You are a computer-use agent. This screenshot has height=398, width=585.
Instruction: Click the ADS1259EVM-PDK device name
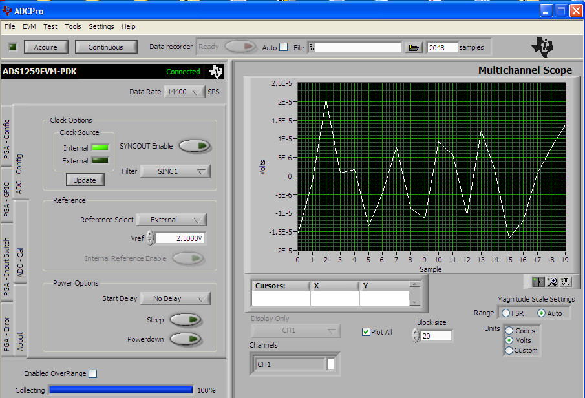coord(39,72)
